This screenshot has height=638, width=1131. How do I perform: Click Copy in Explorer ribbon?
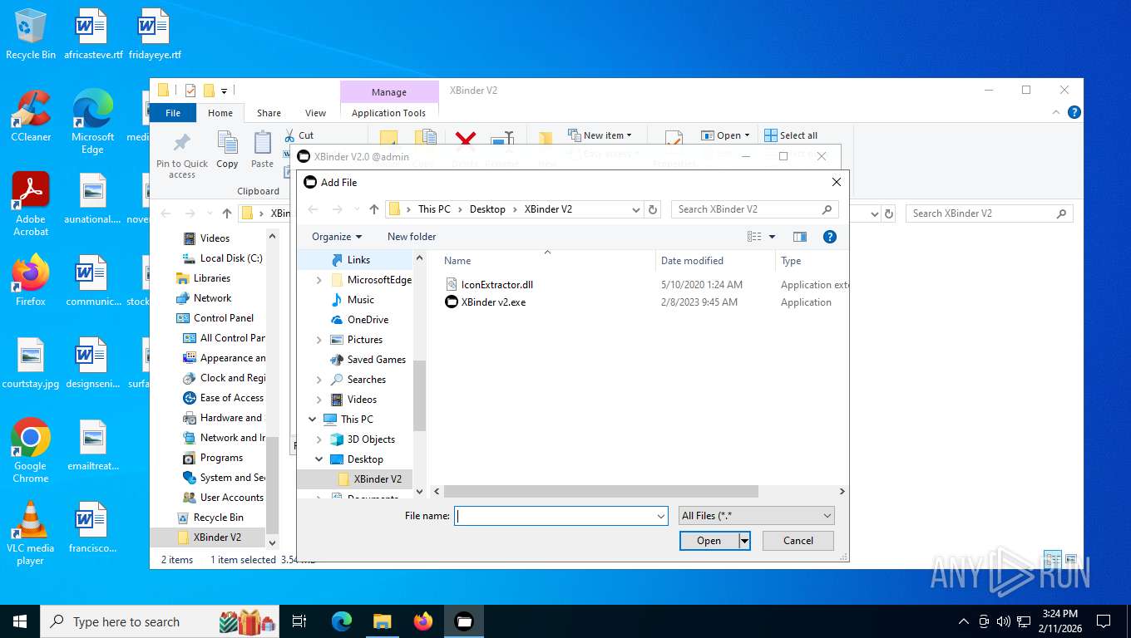coord(227,150)
